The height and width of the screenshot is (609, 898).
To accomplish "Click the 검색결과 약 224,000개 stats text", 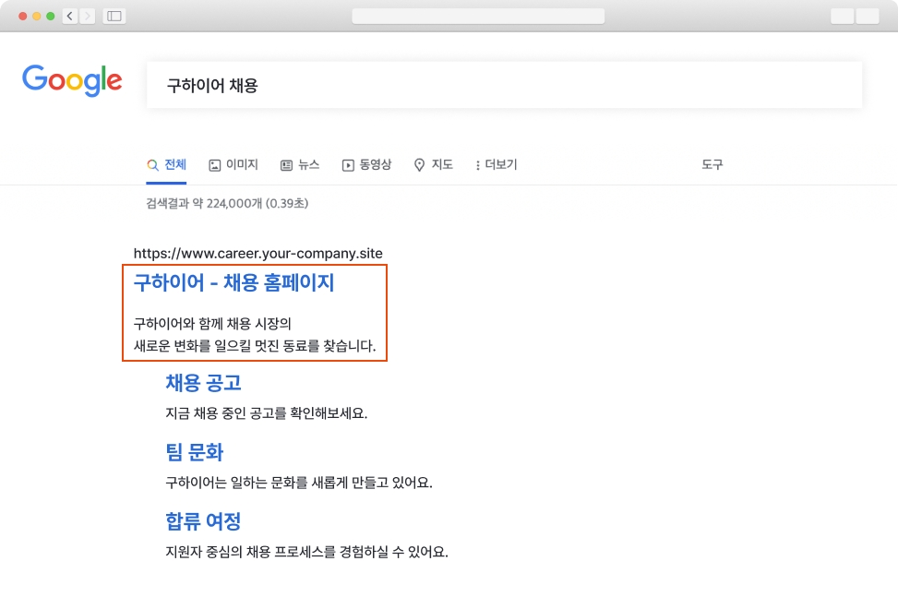I will click(x=227, y=204).
